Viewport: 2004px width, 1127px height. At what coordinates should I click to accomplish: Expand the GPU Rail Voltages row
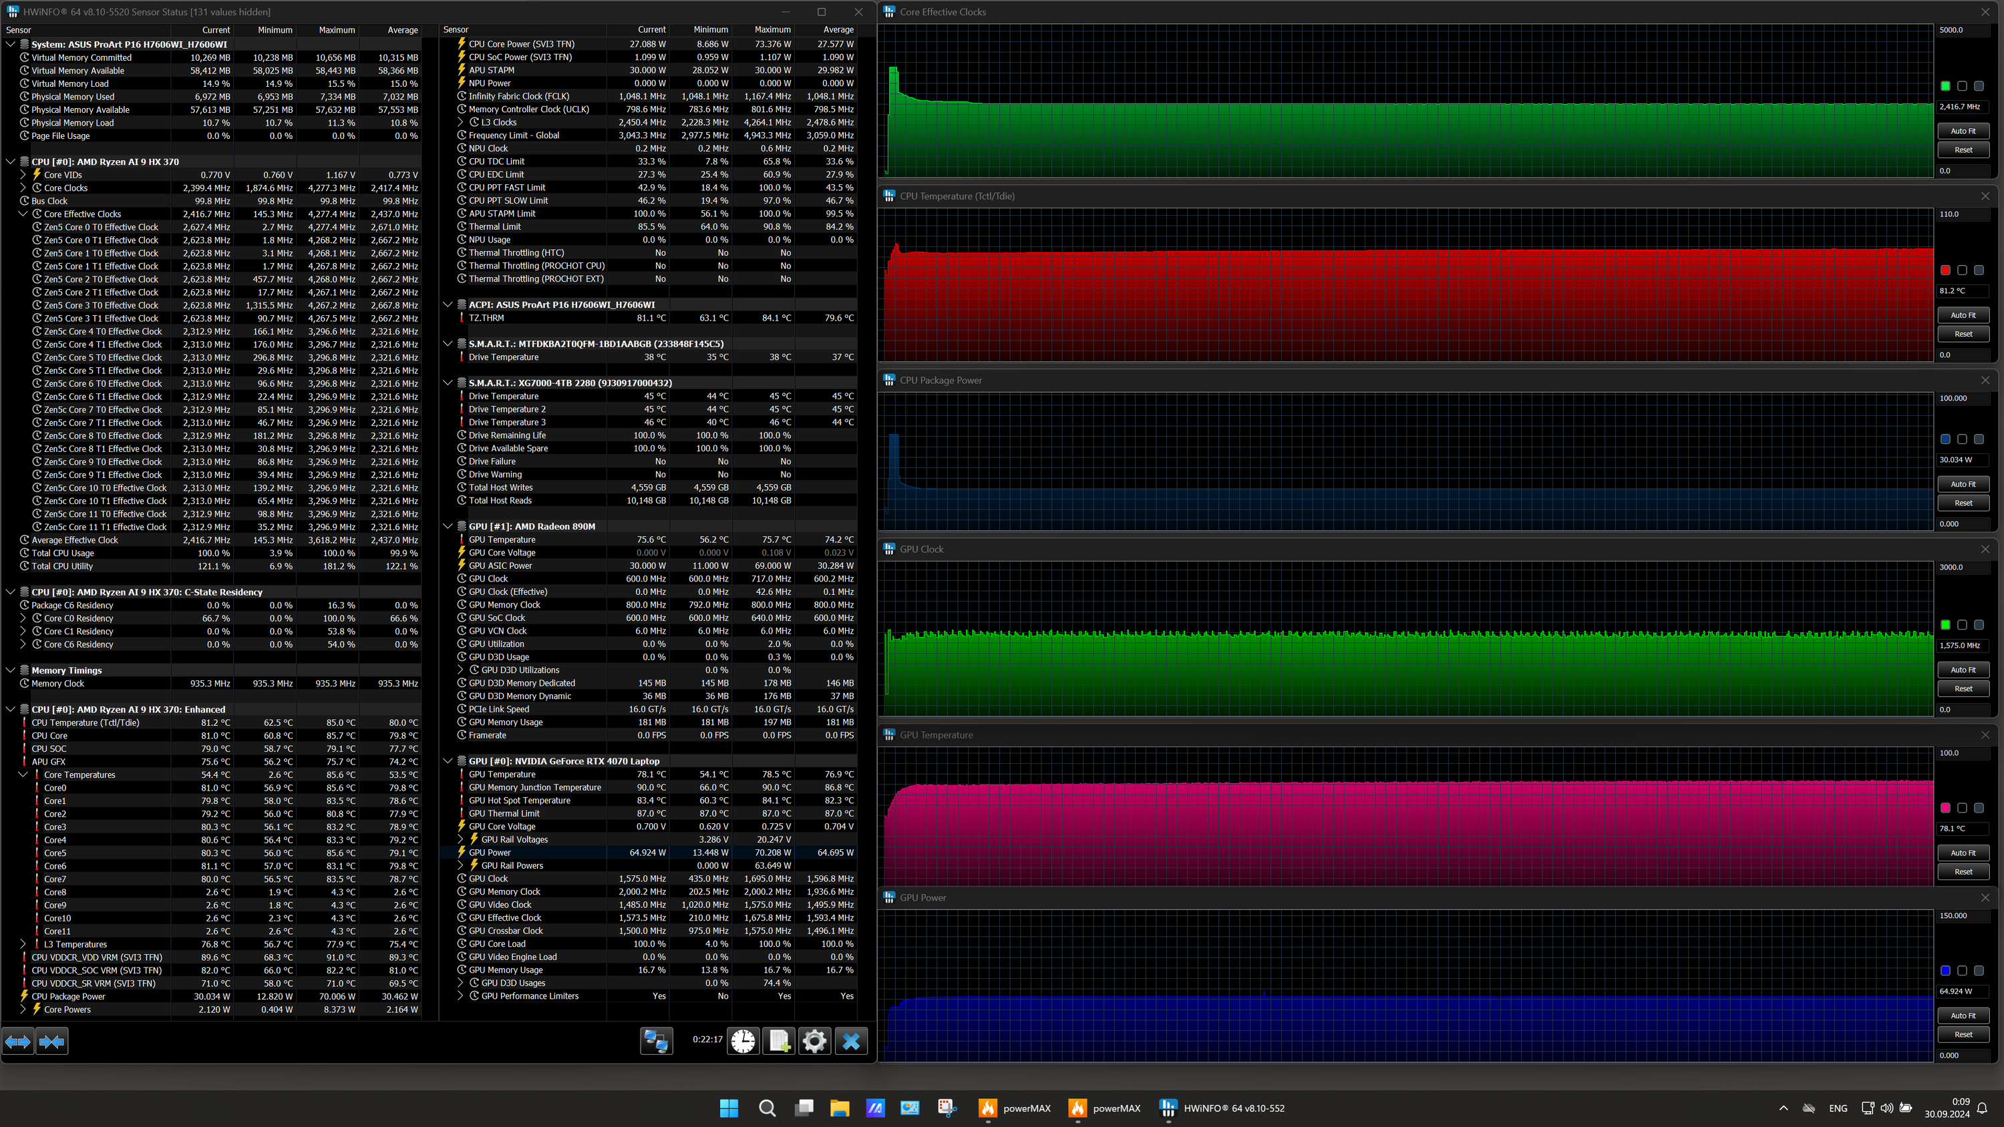(460, 839)
